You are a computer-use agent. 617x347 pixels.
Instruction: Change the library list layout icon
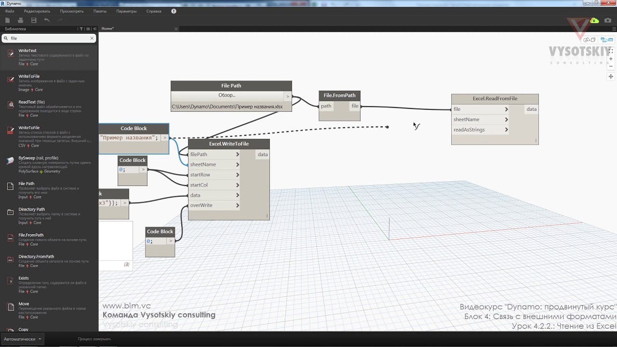click(87, 29)
